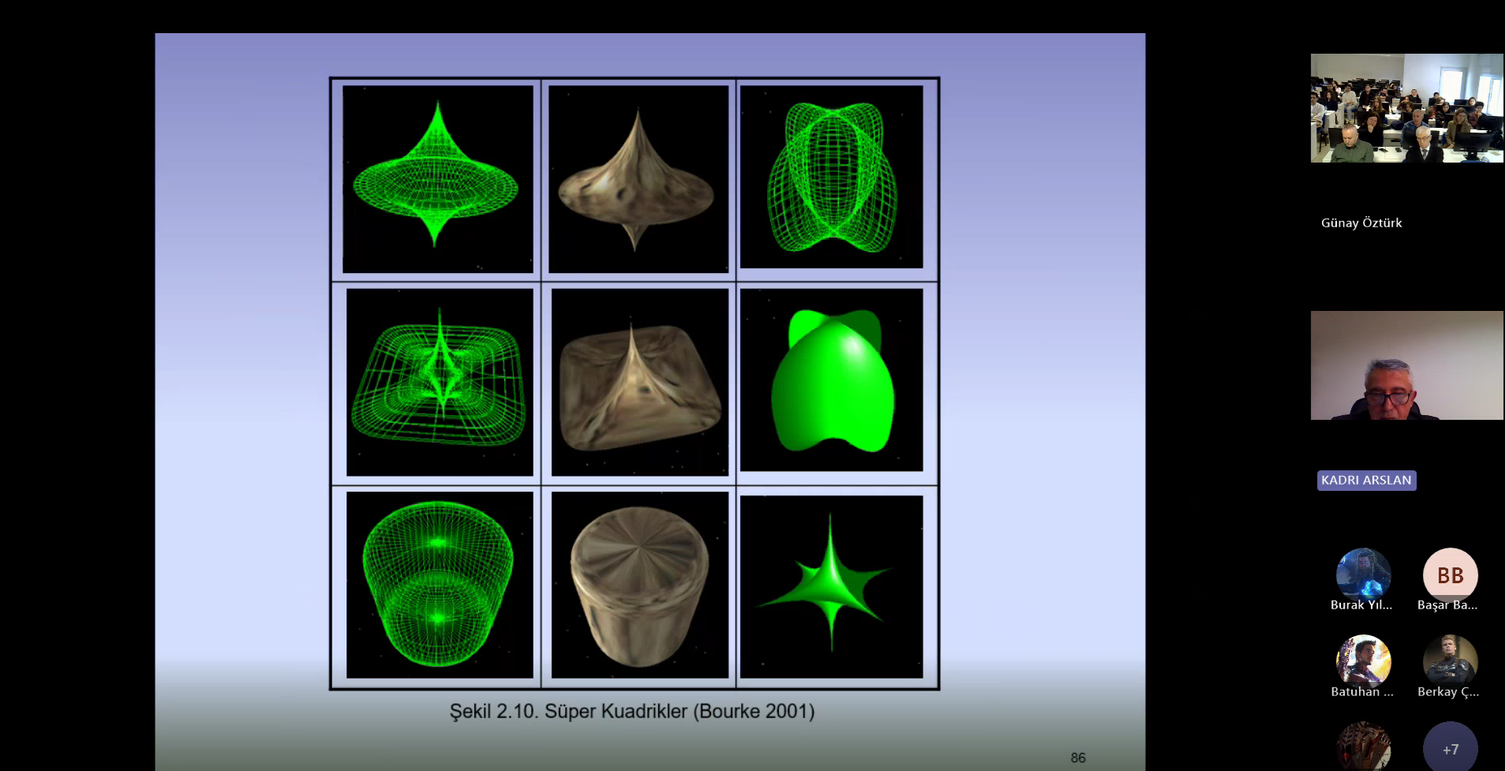
Task: Click the Şekil 2.10 Süper Kuadrikler caption
Action: [x=632, y=711]
